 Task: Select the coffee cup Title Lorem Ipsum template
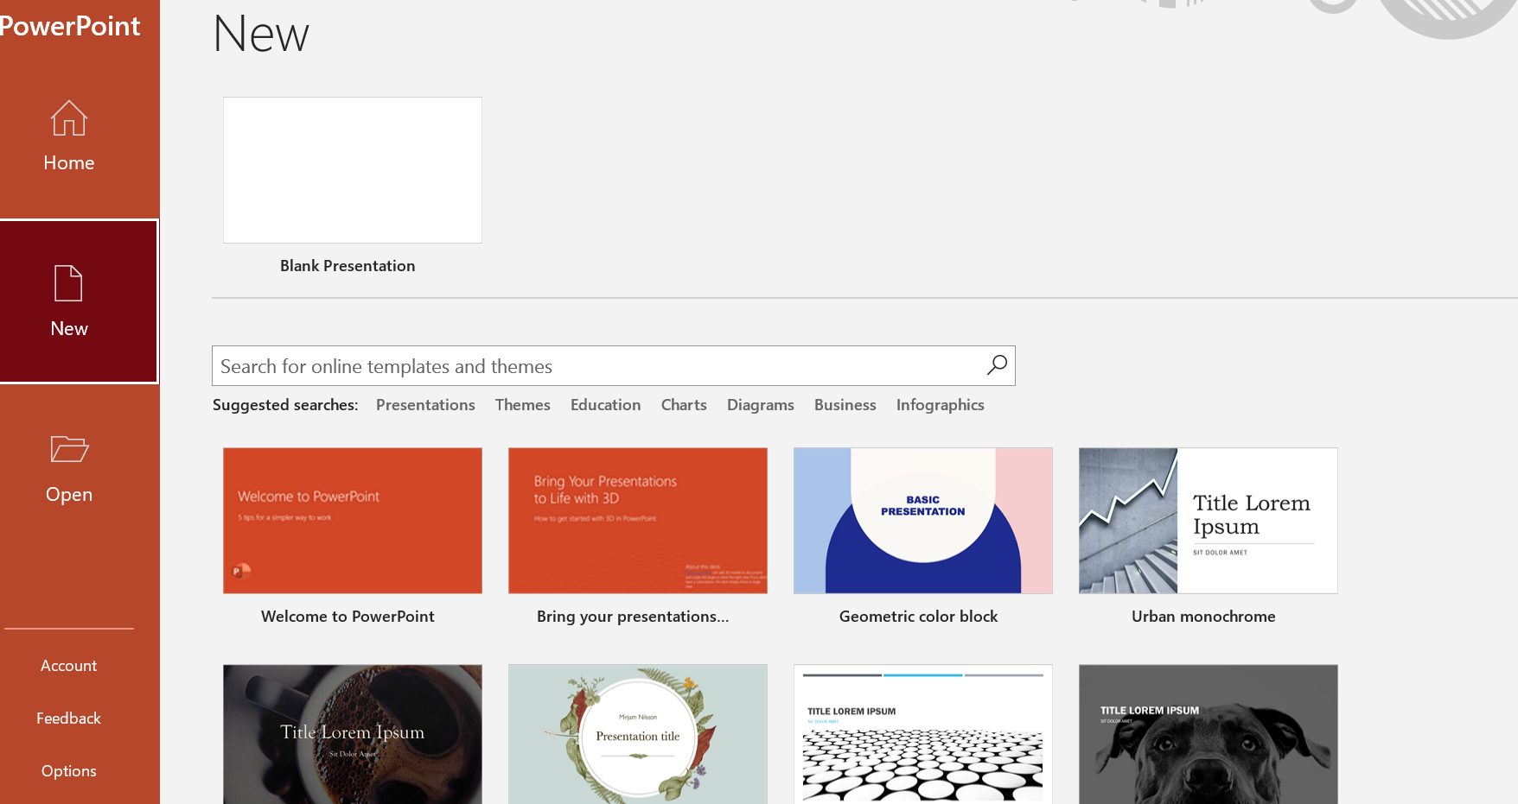pyautogui.click(x=353, y=734)
